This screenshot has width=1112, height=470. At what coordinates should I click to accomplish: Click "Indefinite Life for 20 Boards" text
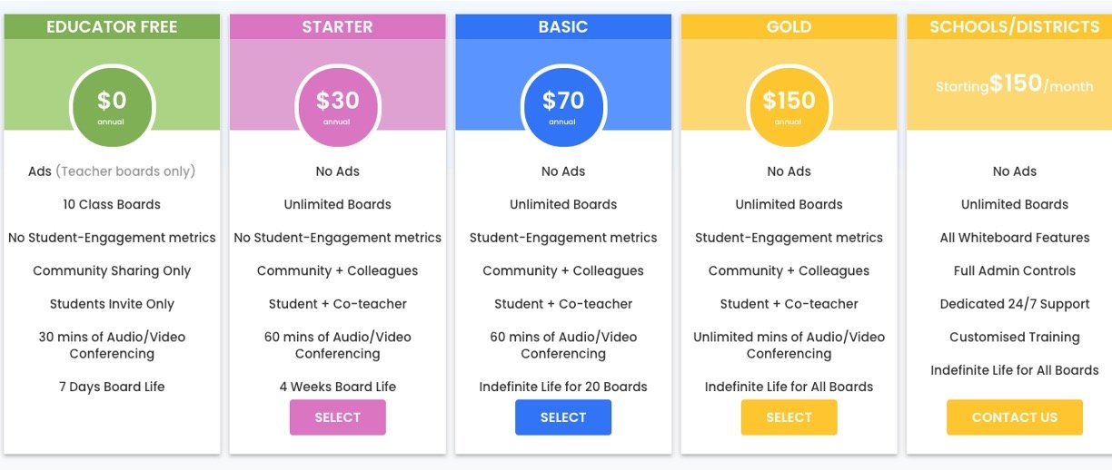click(x=563, y=387)
